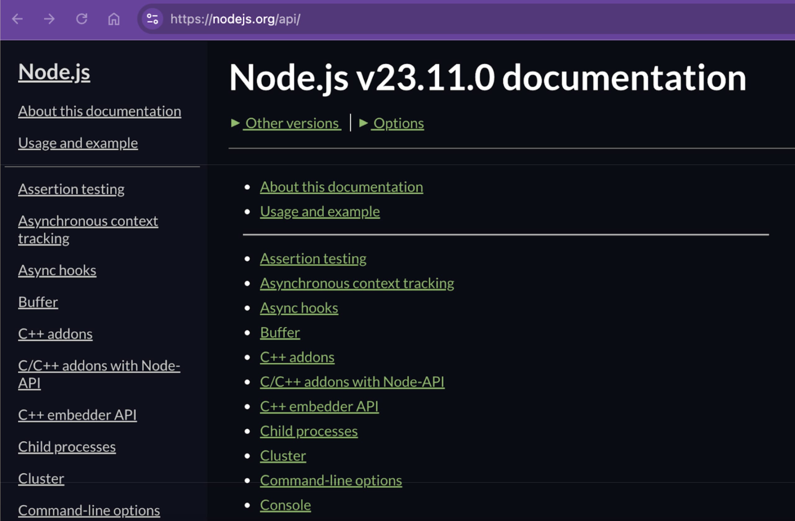Click the browser forward arrow

tap(49, 19)
